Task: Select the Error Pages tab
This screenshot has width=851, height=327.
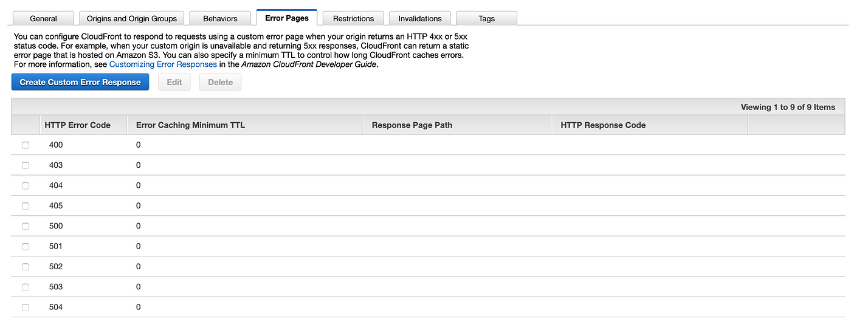Action: (x=287, y=18)
